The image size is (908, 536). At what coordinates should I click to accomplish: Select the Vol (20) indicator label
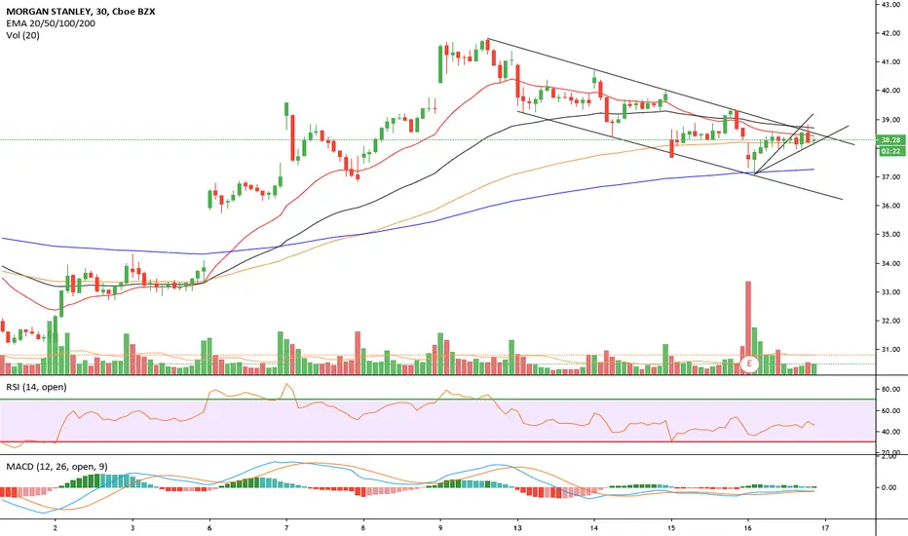click(23, 35)
